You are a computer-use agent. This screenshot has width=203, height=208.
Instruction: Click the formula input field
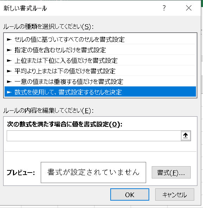coord(94,136)
